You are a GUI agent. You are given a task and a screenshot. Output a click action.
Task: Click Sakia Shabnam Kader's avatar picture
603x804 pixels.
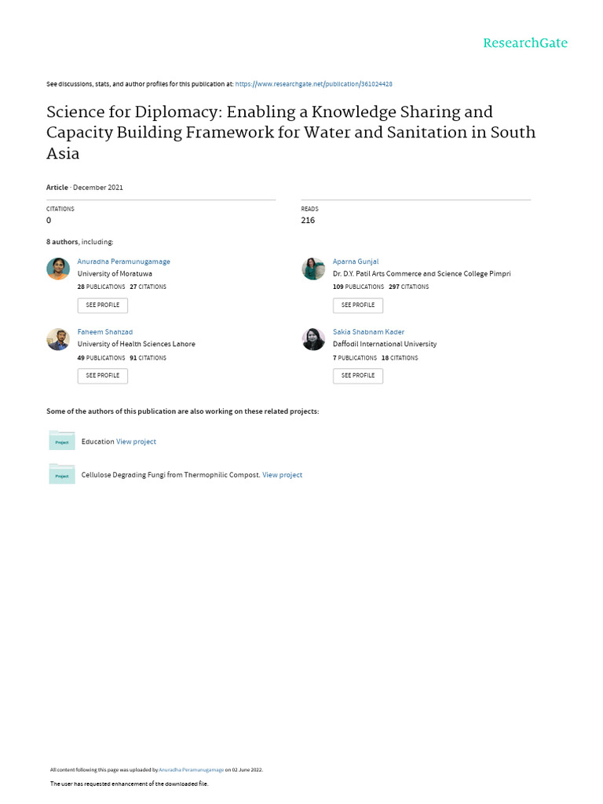click(313, 339)
